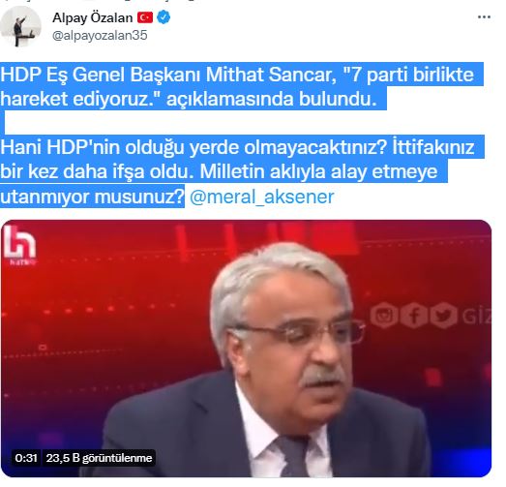Click the 0:31 video duration badge
The height and width of the screenshot is (487, 506).
[x=26, y=458]
